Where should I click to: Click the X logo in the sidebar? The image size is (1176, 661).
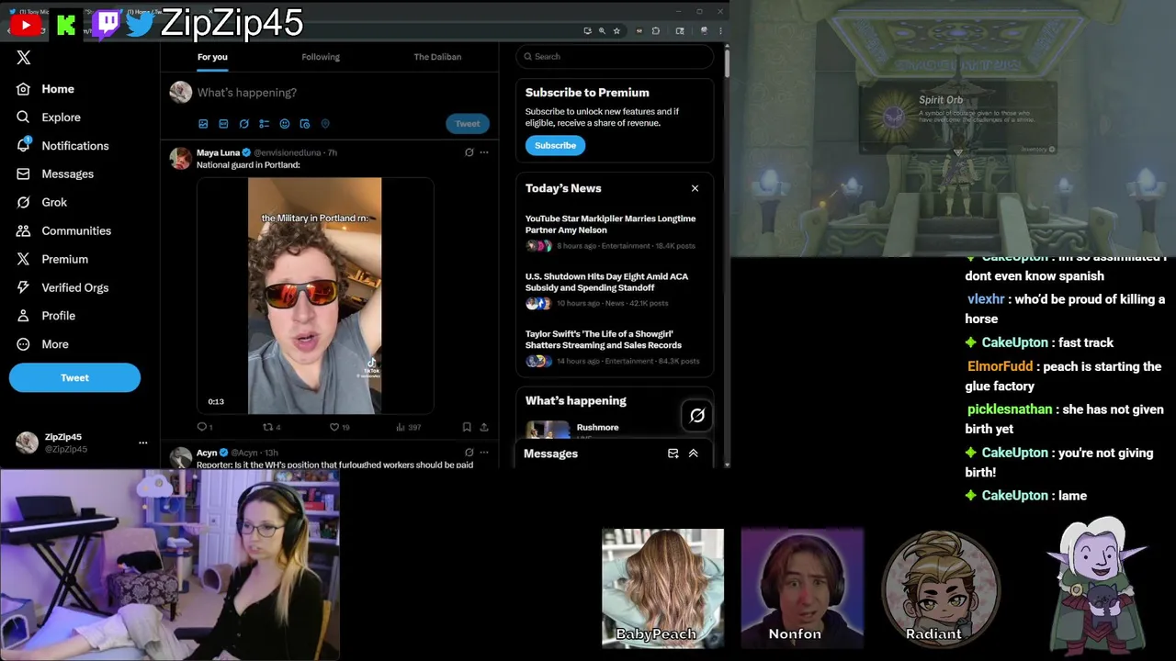(24, 58)
